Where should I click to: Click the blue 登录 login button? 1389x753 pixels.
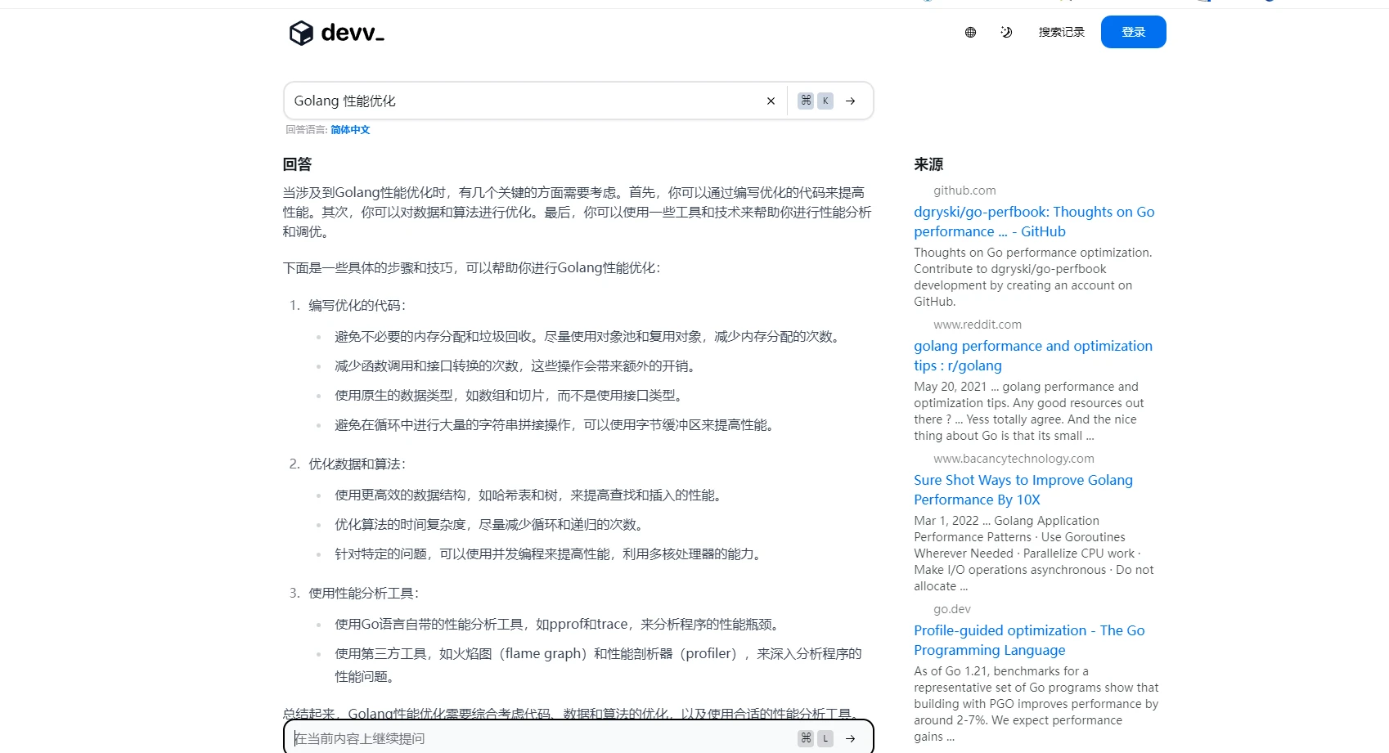(1133, 33)
